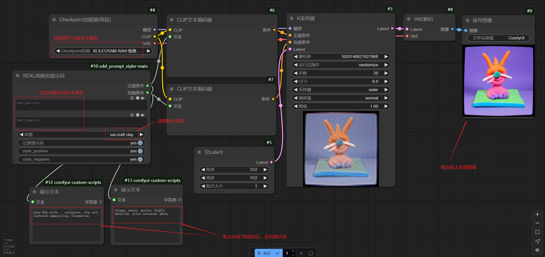Toggle the 记录提示词 yes switch

140,143
